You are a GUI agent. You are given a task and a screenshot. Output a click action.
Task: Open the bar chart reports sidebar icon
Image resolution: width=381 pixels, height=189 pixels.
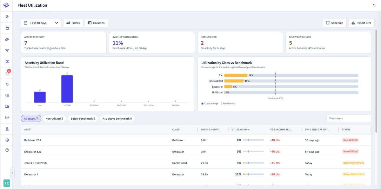click(x=7, y=118)
